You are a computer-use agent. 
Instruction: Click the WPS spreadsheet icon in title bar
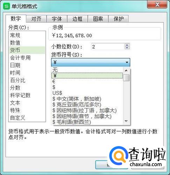pyautogui.click(x=6, y=6)
